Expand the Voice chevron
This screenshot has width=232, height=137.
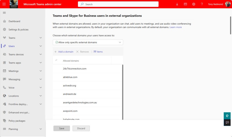tap(41, 88)
